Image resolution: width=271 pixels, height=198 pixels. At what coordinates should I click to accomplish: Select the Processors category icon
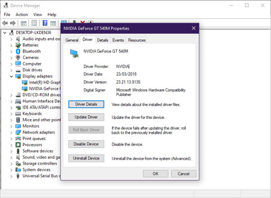point(18,145)
